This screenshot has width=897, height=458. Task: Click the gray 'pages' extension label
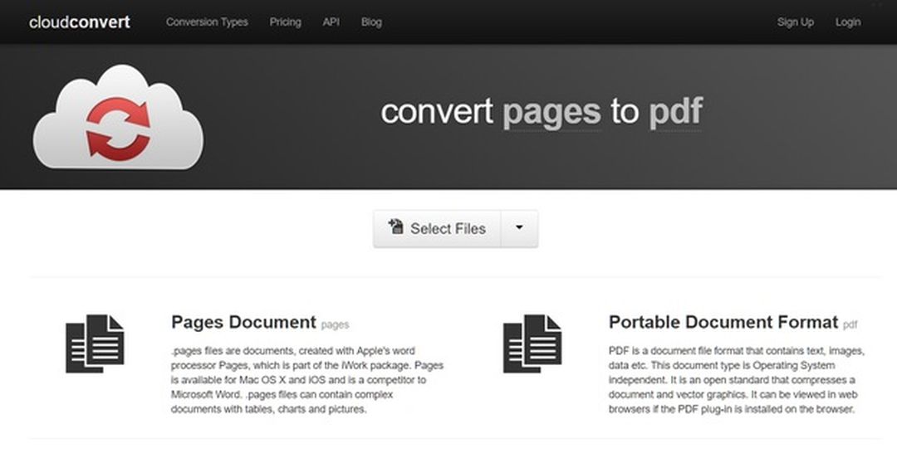pyautogui.click(x=335, y=324)
